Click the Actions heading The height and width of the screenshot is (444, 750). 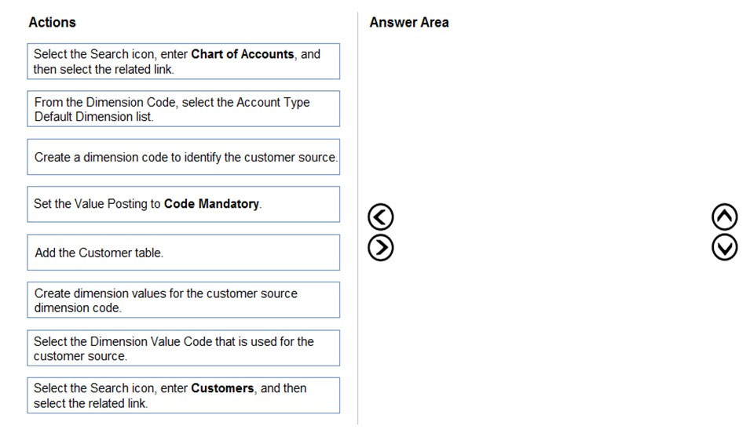click(52, 23)
